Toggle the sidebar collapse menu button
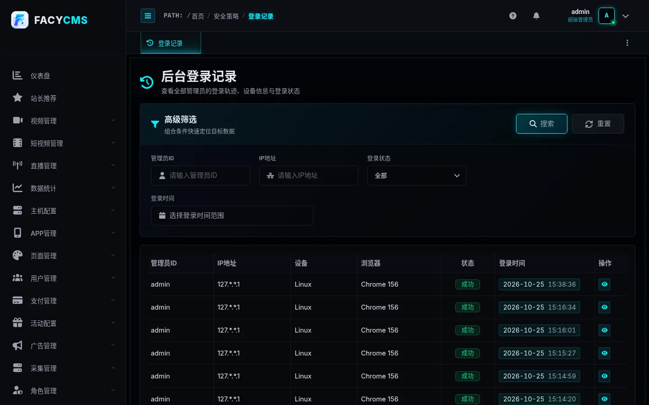This screenshot has width=649, height=405. (x=148, y=16)
